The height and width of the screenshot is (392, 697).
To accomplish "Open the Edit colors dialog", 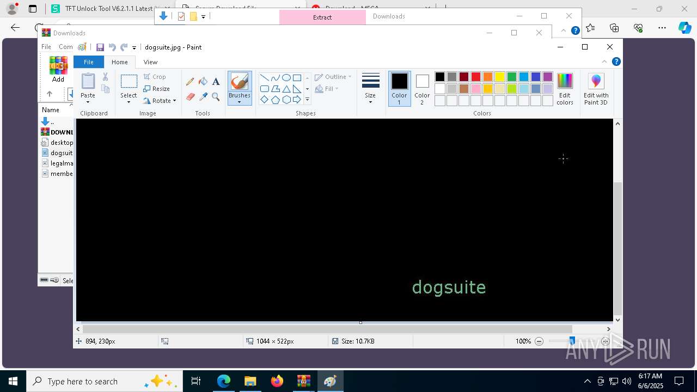I will click(x=565, y=89).
